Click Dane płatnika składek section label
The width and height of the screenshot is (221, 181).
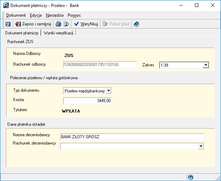tap(26, 124)
